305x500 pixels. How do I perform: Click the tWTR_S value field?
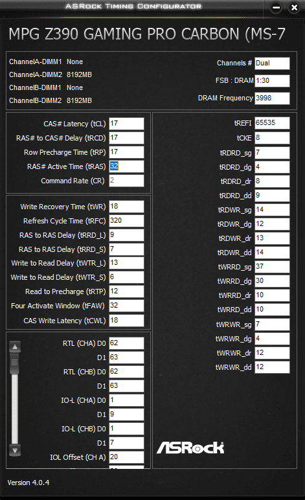click(126, 277)
